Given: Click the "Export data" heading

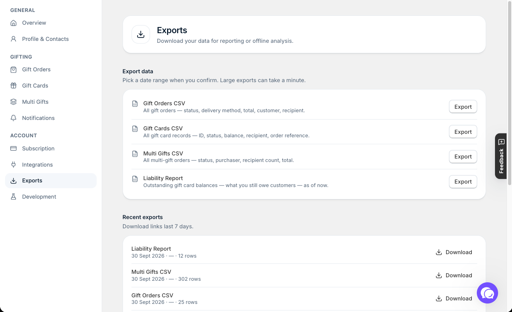Looking at the screenshot, I should (x=138, y=71).
